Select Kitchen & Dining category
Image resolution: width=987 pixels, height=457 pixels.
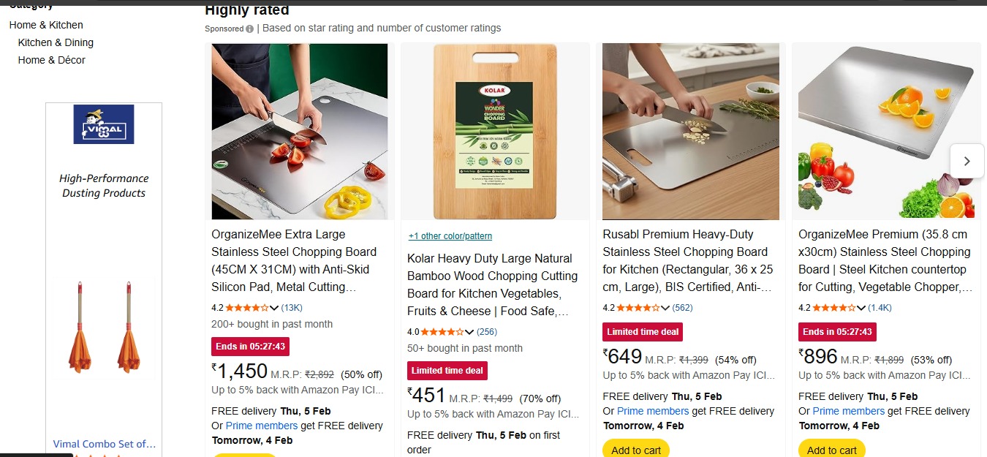point(56,42)
